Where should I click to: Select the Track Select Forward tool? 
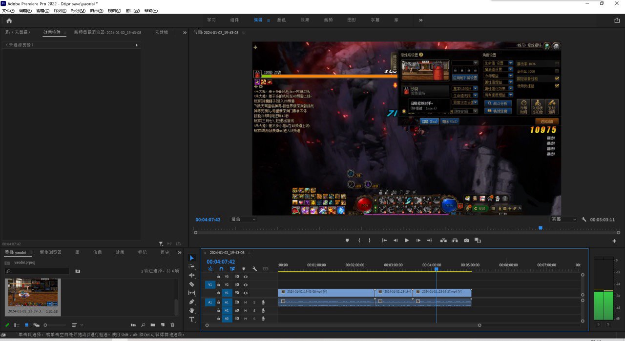[x=192, y=267]
